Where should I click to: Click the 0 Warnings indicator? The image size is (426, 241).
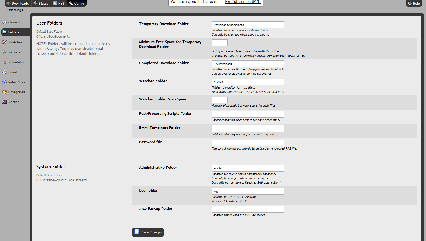(x=15, y=10)
